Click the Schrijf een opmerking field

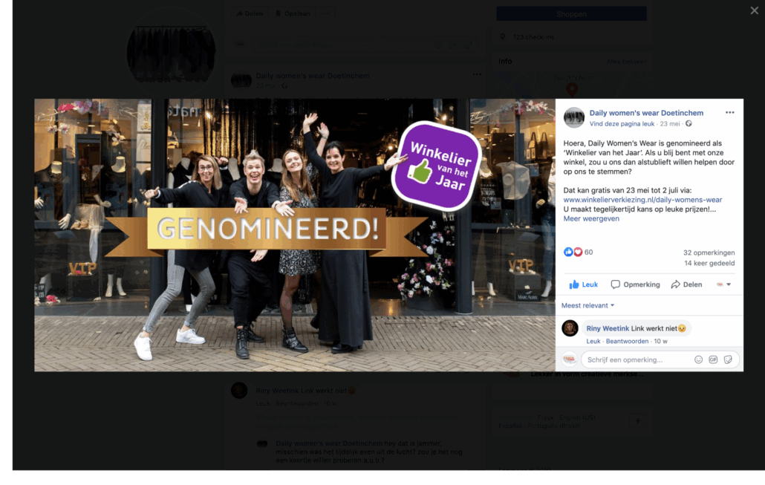coord(639,359)
